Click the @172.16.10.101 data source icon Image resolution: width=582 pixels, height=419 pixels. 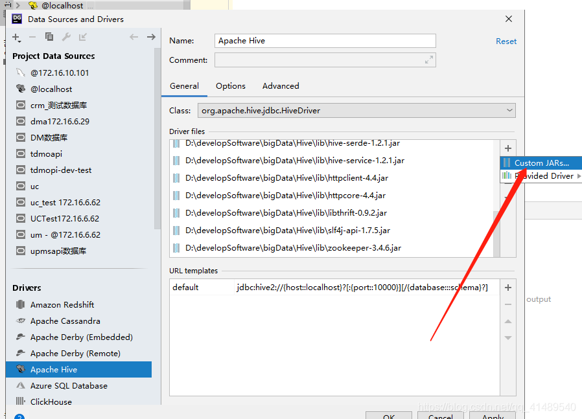[x=21, y=73]
